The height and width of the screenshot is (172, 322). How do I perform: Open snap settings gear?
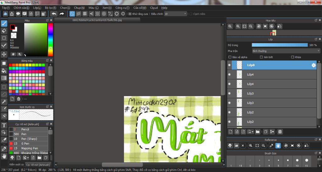click(x=123, y=14)
